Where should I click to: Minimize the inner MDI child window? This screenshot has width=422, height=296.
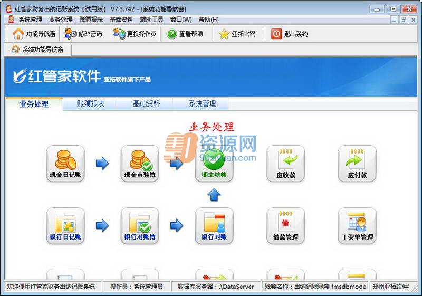pos(394,20)
